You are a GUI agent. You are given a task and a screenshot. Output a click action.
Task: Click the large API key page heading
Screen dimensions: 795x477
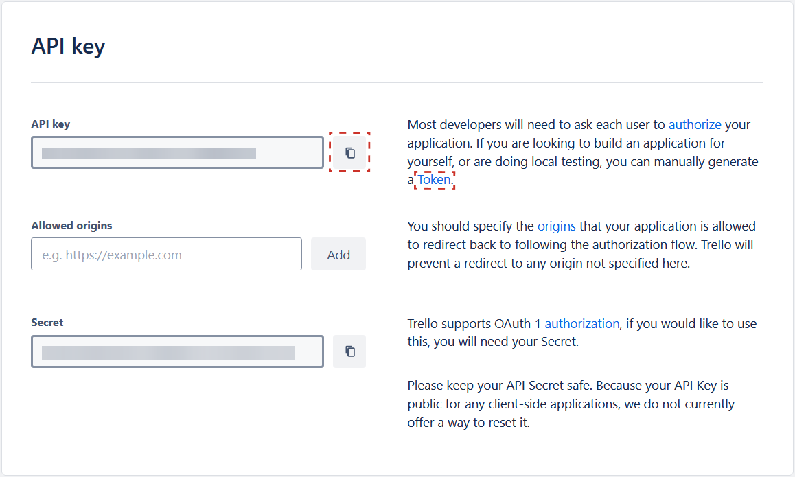pyautogui.click(x=68, y=46)
